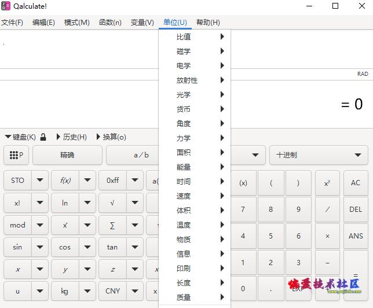Click in the expression input field
Viewport: 373px width, 308px height.
[79, 49]
